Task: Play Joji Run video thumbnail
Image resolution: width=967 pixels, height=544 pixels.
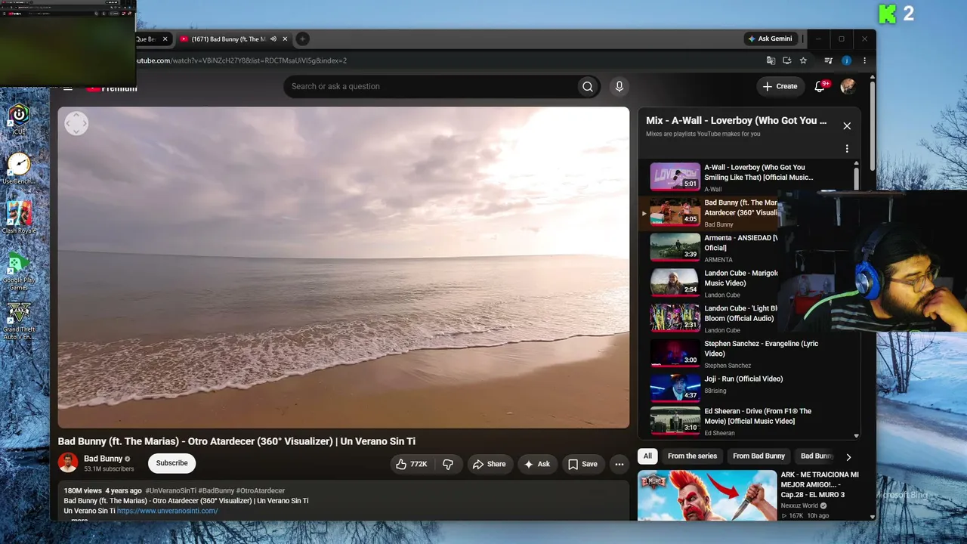Action: click(x=675, y=388)
